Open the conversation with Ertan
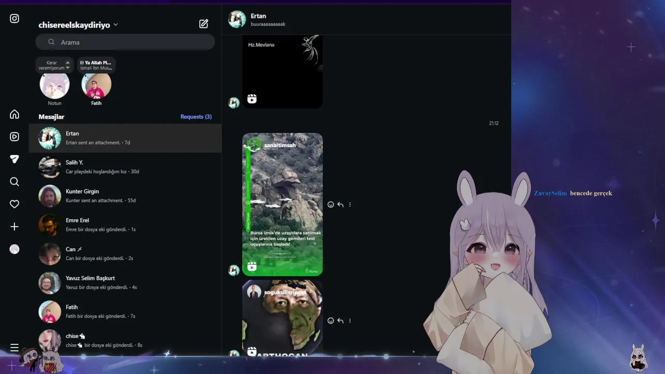This screenshot has height=374, width=665. point(125,138)
